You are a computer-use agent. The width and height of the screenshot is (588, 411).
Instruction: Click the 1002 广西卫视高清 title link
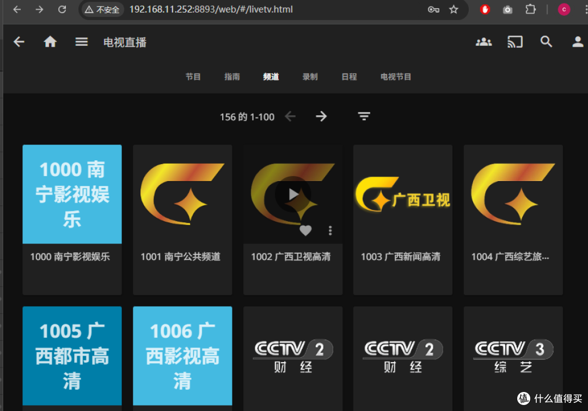(x=291, y=257)
